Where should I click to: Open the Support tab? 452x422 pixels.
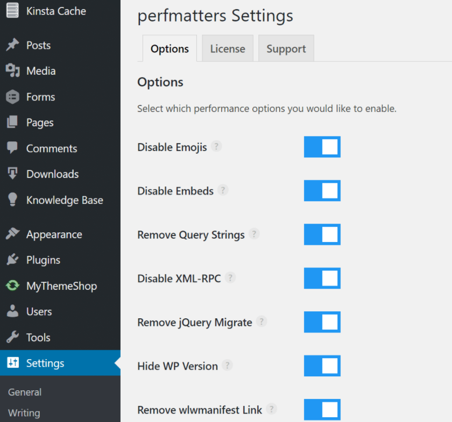point(286,49)
